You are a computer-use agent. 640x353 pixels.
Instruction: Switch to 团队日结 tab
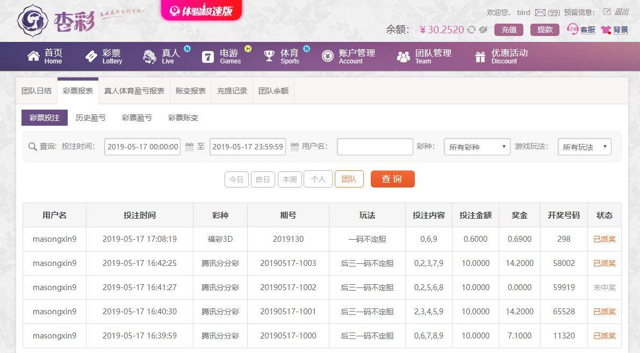37,91
